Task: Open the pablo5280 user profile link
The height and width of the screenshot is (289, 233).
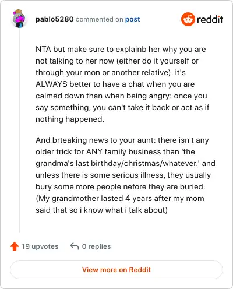Action: pos(55,19)
